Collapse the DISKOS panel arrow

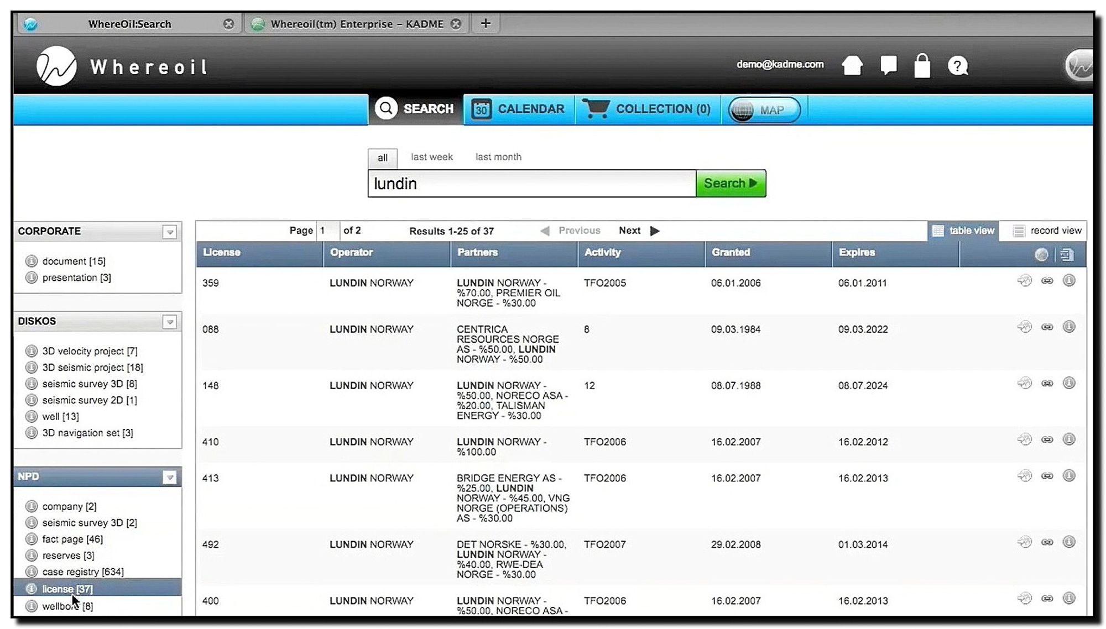point(170,322)
